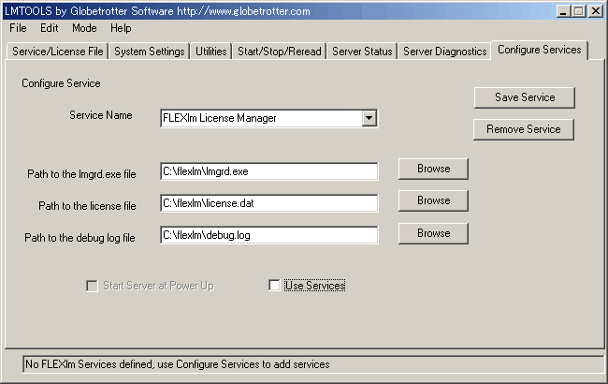The width and height of the screenshot is (608, 384).
Task: Select the Configure Services tab
Action: coord(540,50)
